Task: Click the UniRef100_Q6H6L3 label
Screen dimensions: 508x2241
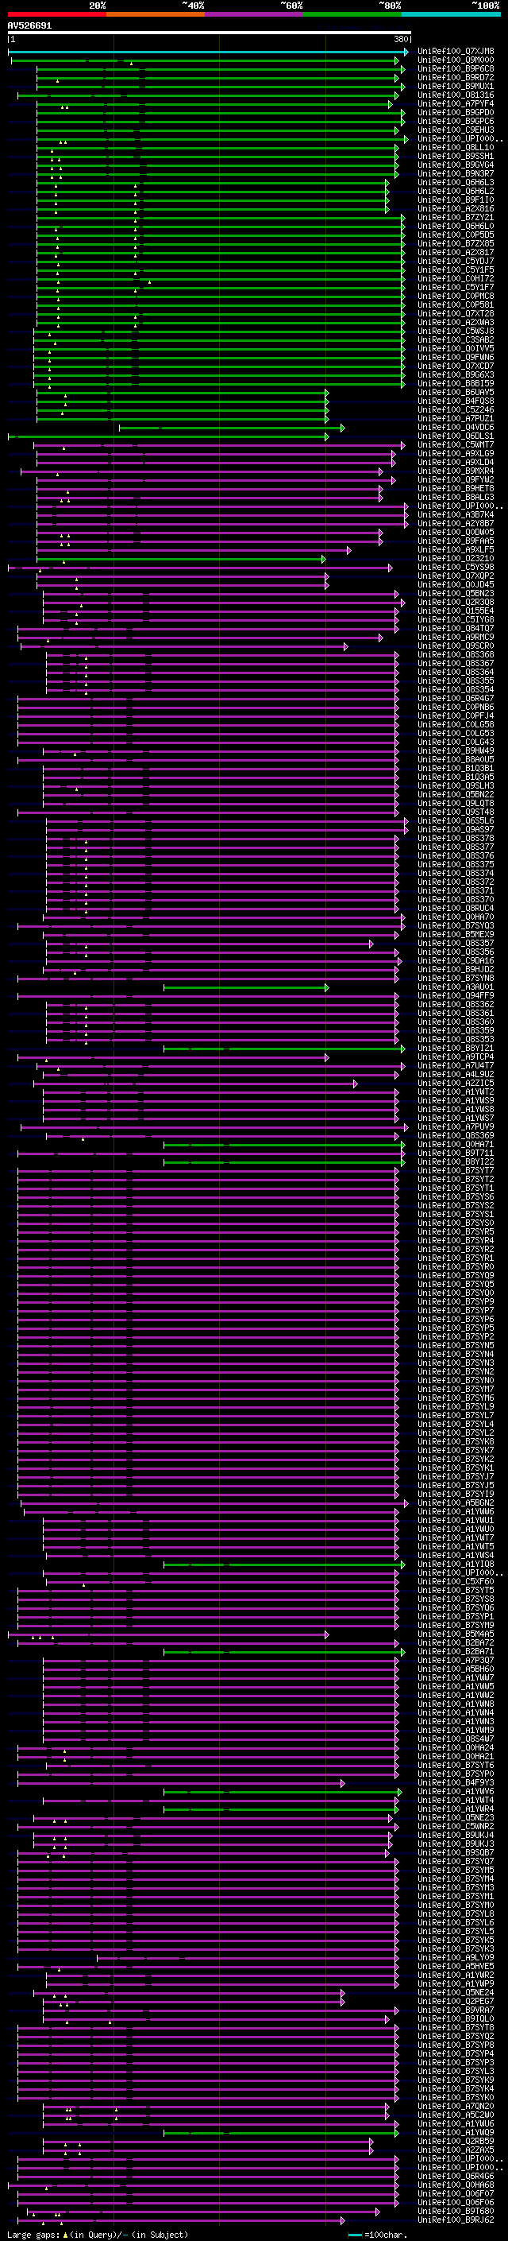Action: [456, 183]
